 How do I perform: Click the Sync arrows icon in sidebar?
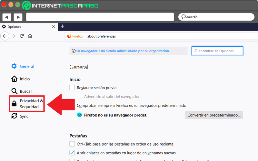[14, 116]
